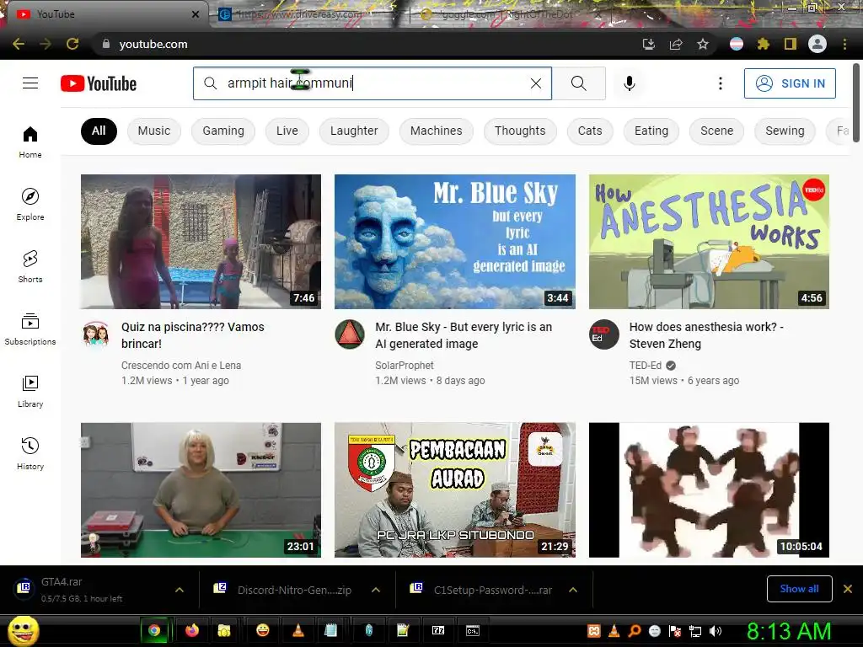Select the Music filter chip
The width and height of the screenshot is (863, 647).
154,131
